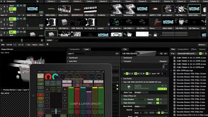This screenshot has height=117, width=208.
Task: Remove the Drop Shadow effect
Action: tap(161, 99)
